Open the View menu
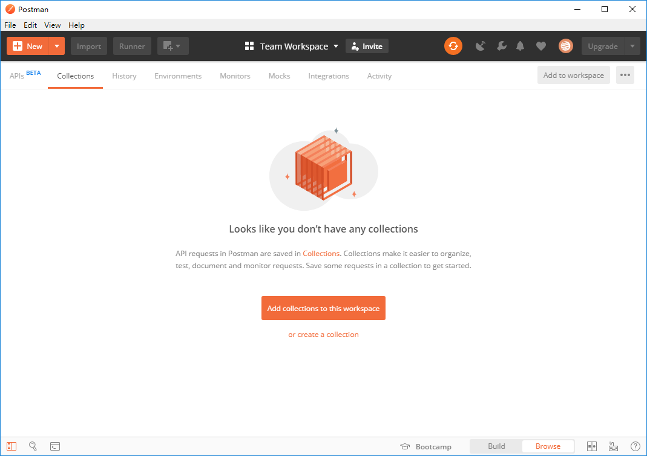This screenshot has height=456, width=647. (53, 25)
